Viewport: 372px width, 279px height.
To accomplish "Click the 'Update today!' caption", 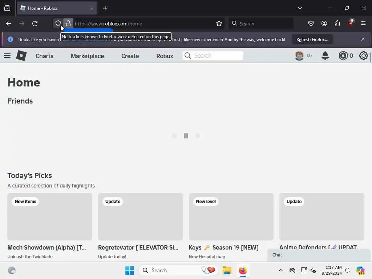I will pos(112,257).
